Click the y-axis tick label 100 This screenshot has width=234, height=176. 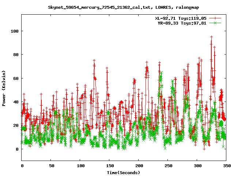[15, 31]
